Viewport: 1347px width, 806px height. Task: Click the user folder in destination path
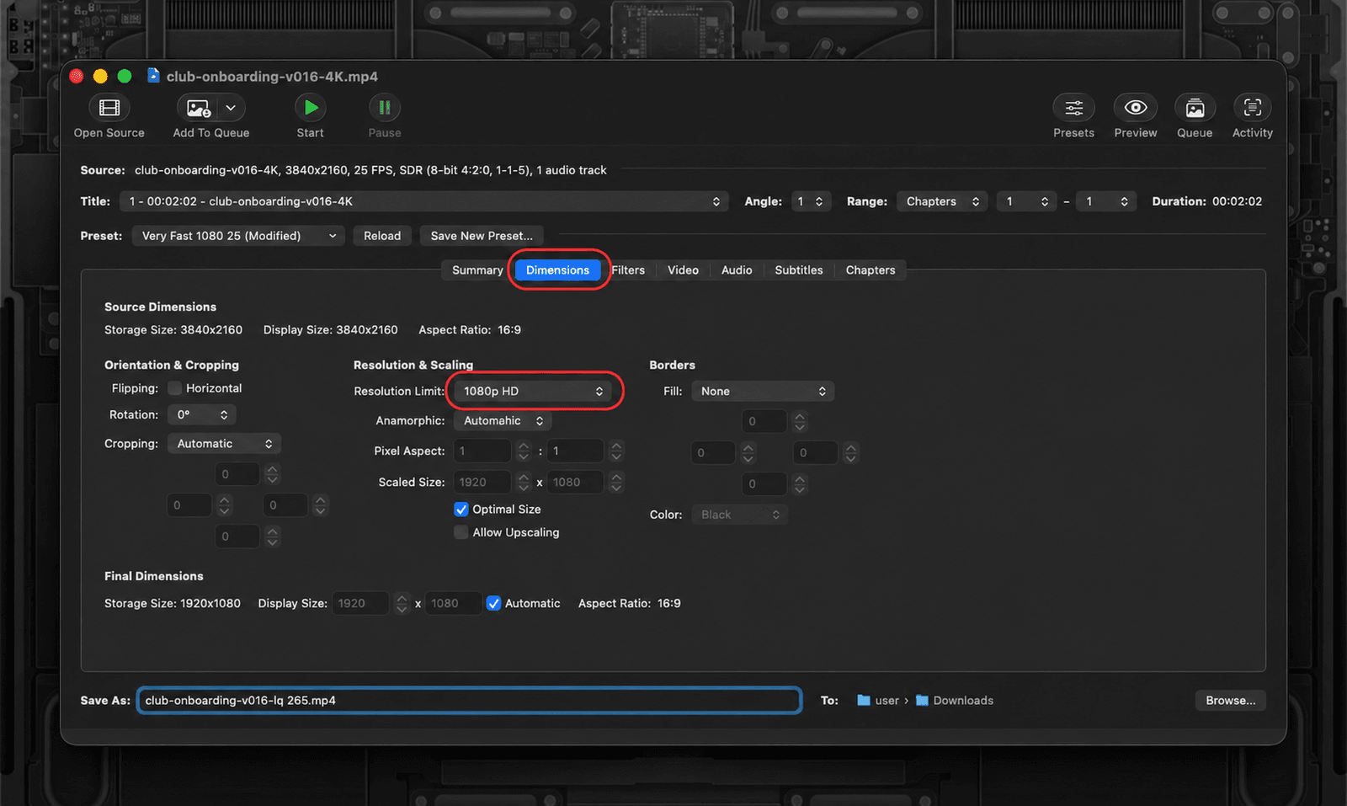point(878,701)
